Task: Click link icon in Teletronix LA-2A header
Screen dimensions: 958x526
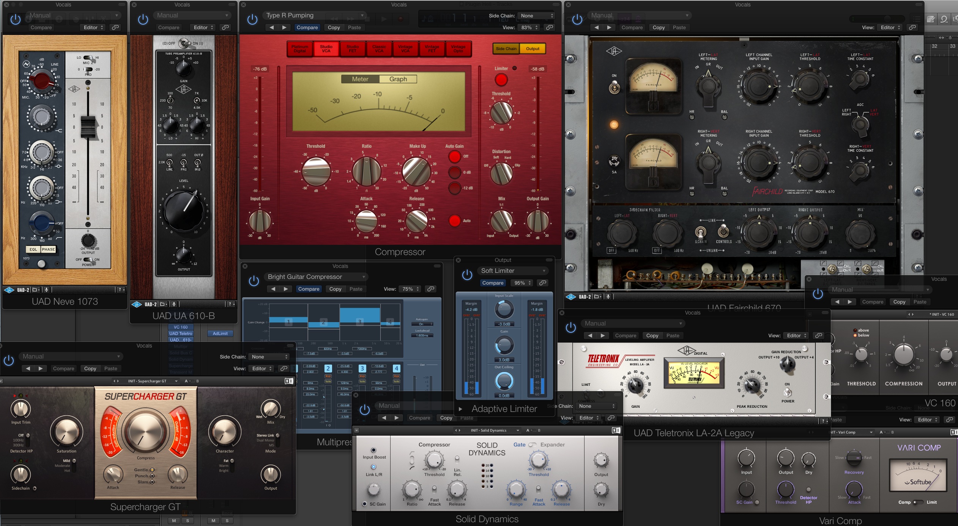Action: tap(819, 335)
